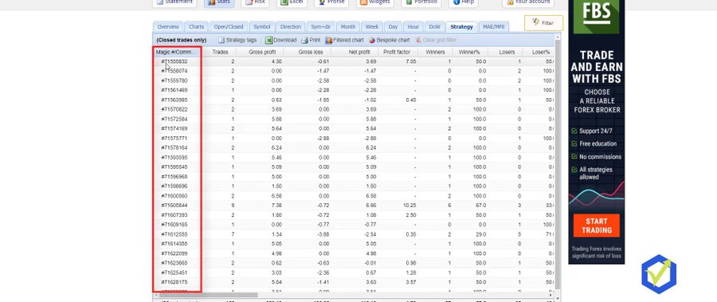The image size is (717, 302).
Task: Open the Strategy tags tool
Action: (237, 41)
